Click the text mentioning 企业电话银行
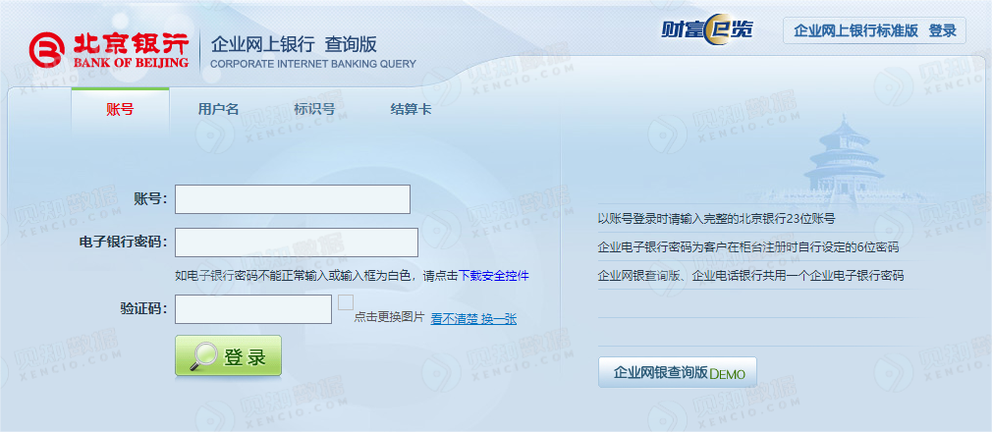Viewport: 992px width, 432px height. [x=751, y=276]
